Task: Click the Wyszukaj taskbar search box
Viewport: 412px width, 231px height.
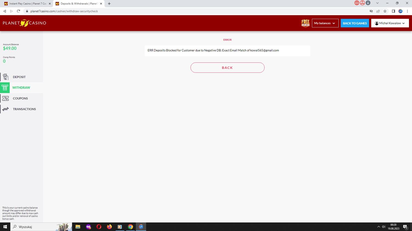Action: click(x=41, y=227)
